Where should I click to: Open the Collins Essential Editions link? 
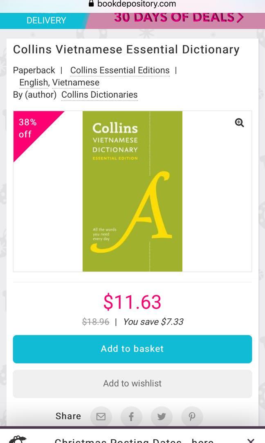pyautogui.click(x=119, y=70)
